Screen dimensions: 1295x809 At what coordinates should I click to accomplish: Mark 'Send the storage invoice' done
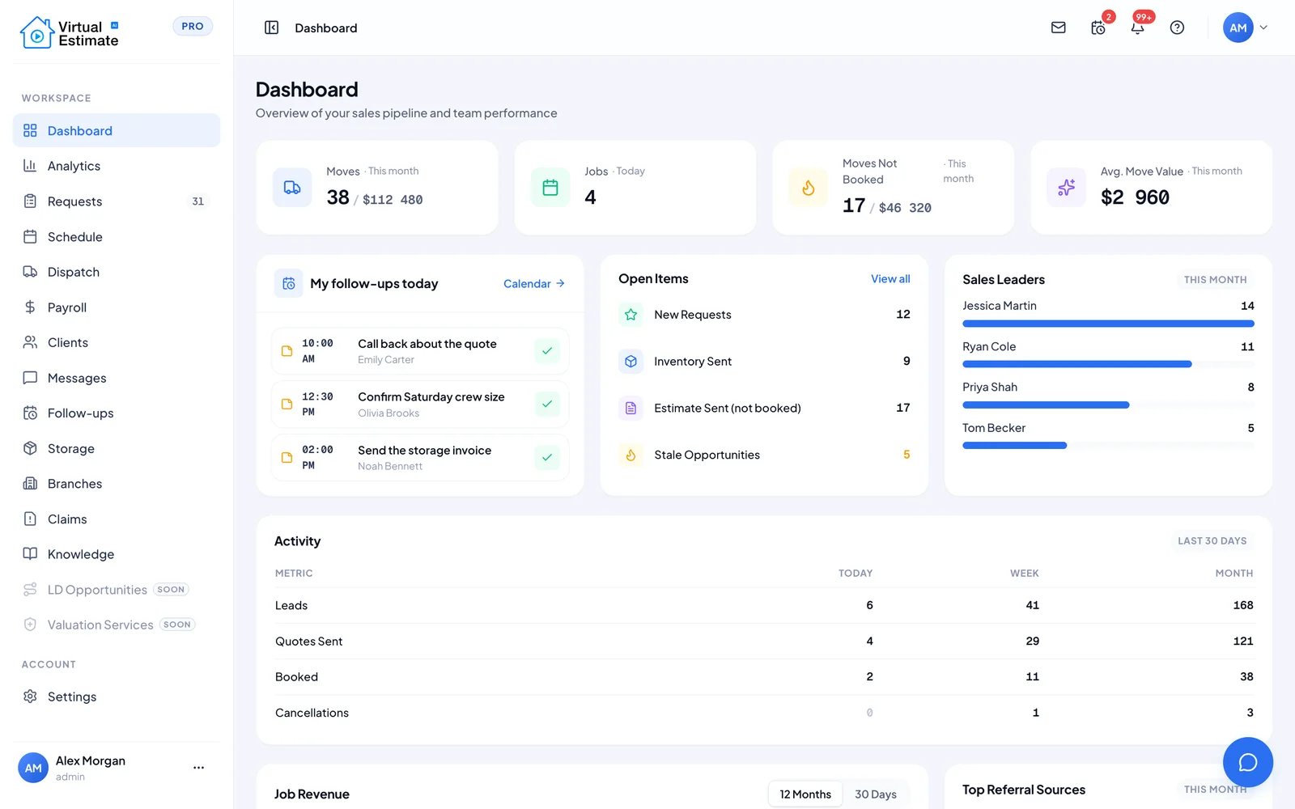[x=547, y=458]
